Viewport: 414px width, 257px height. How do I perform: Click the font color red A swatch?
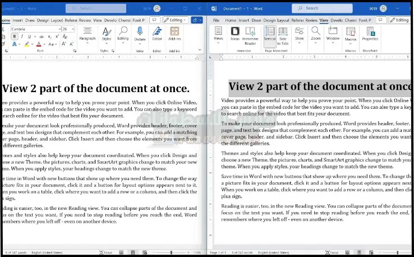click(x=38, y=44)
